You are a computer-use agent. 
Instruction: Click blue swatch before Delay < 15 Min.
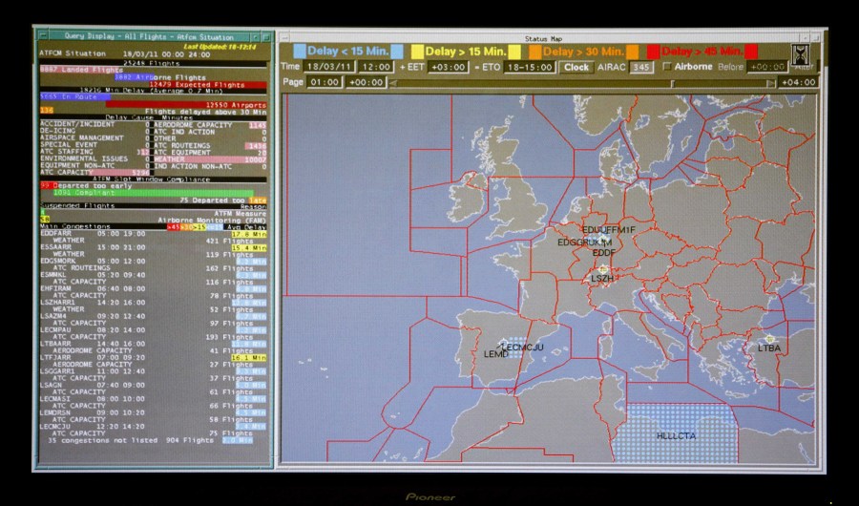299,52
